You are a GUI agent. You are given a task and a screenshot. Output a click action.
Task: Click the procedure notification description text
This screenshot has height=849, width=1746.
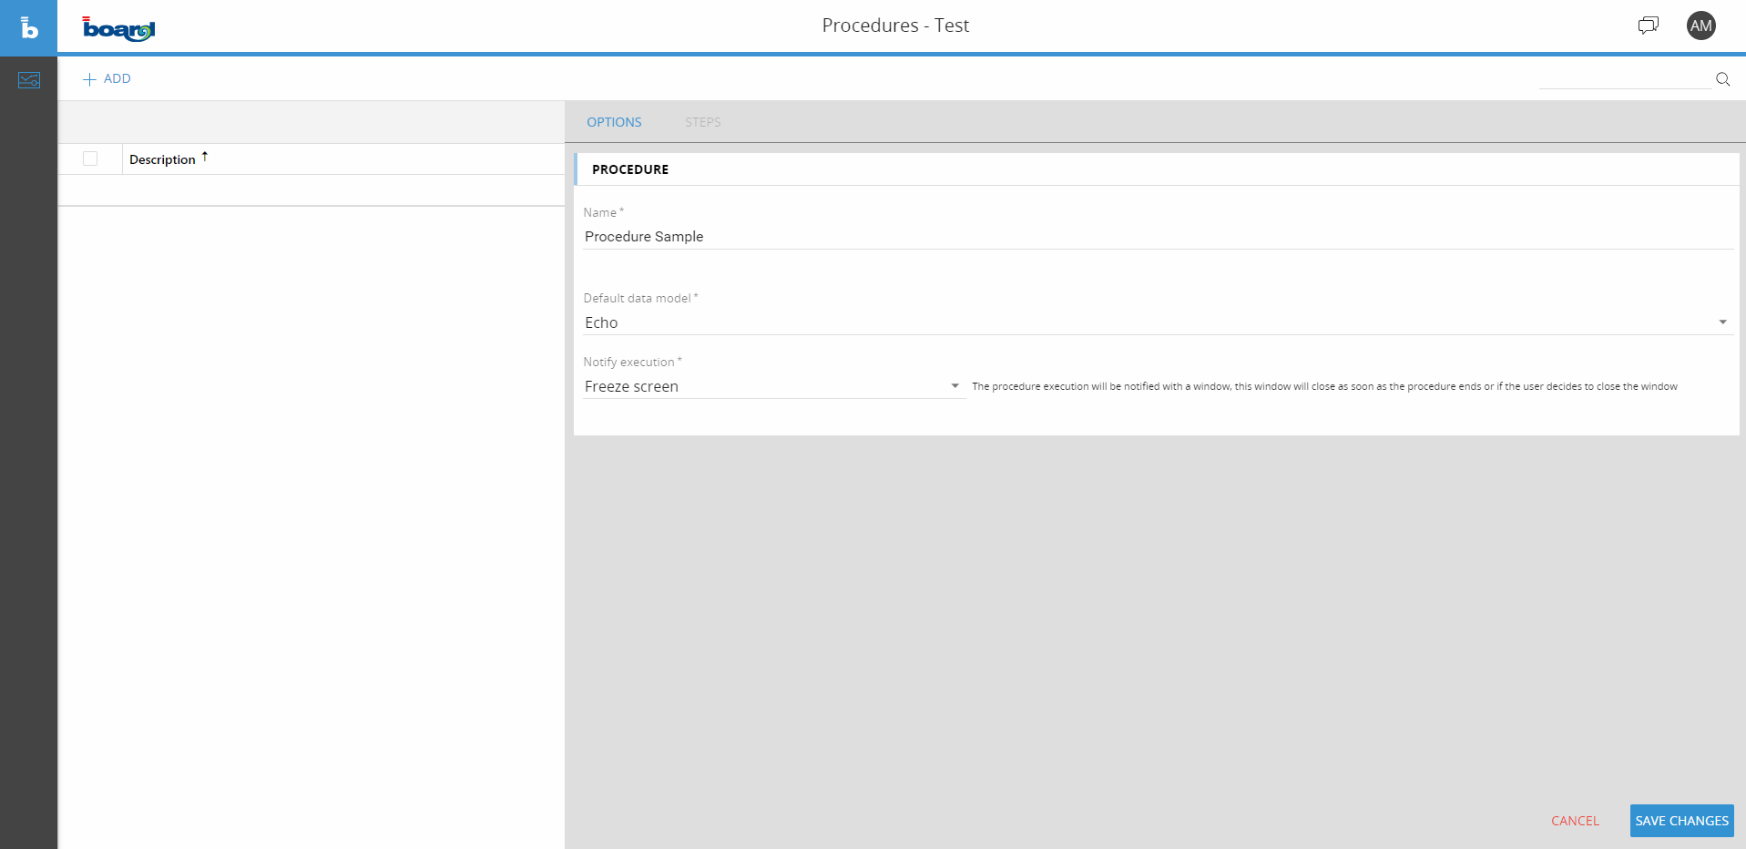click(x=1324, y=386)
